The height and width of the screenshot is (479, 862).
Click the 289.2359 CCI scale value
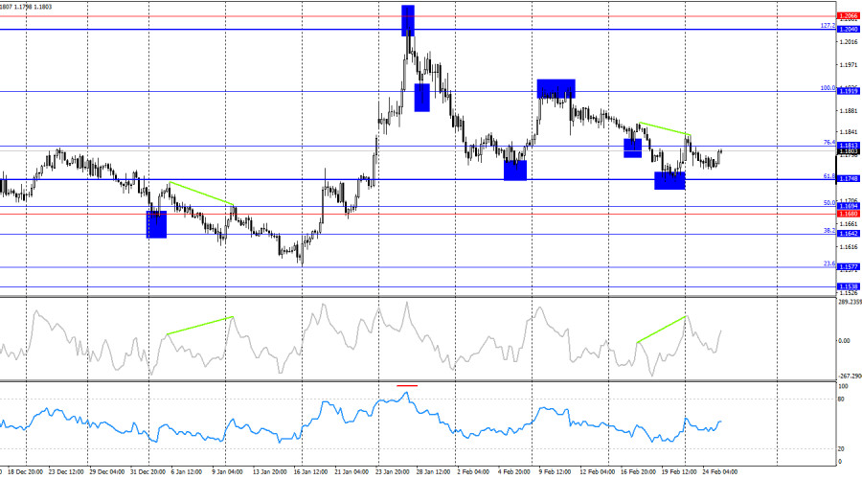850,302
